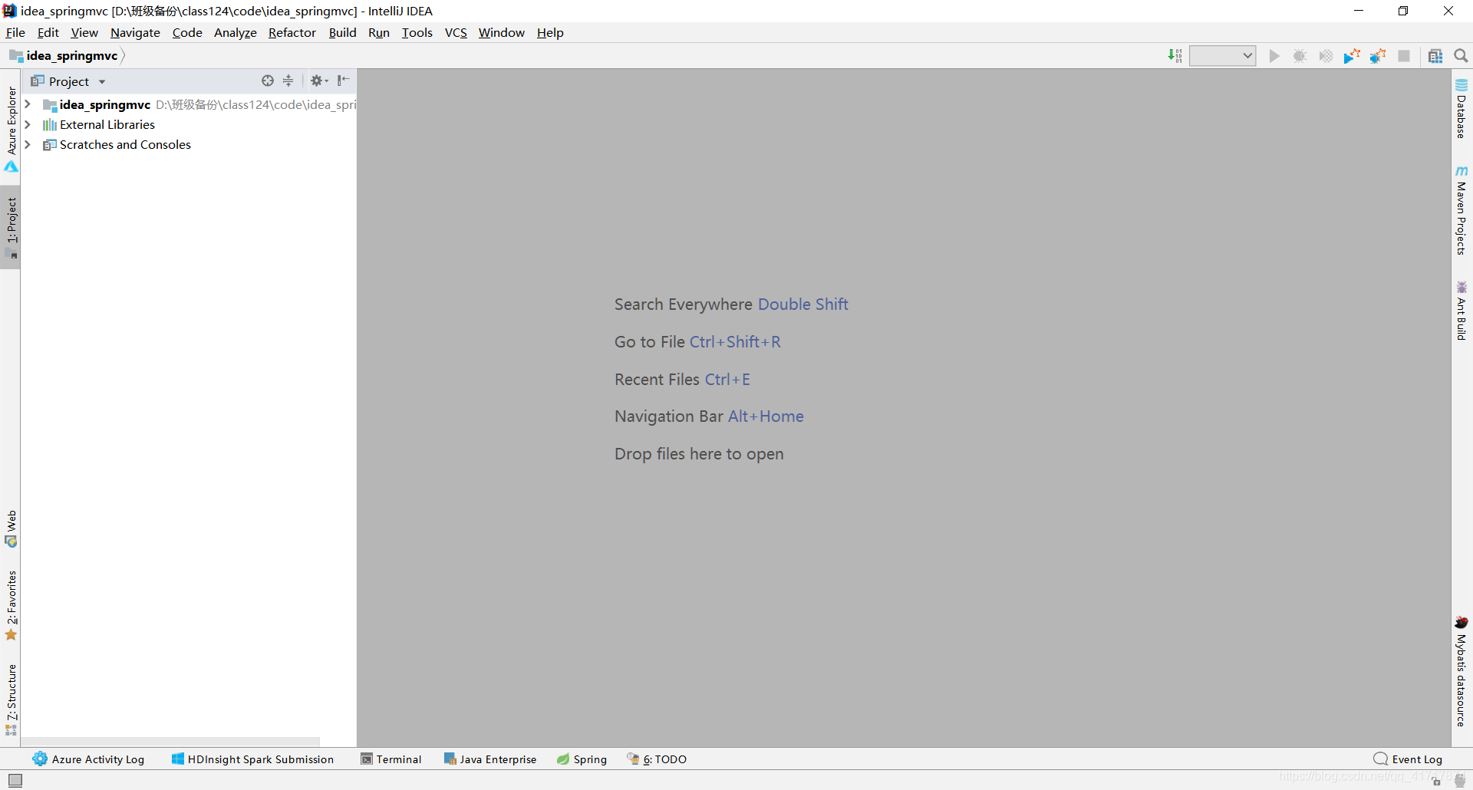Click the Spark run icon with sparkle
1473x790 pixels.
[x=1352, y=56]
